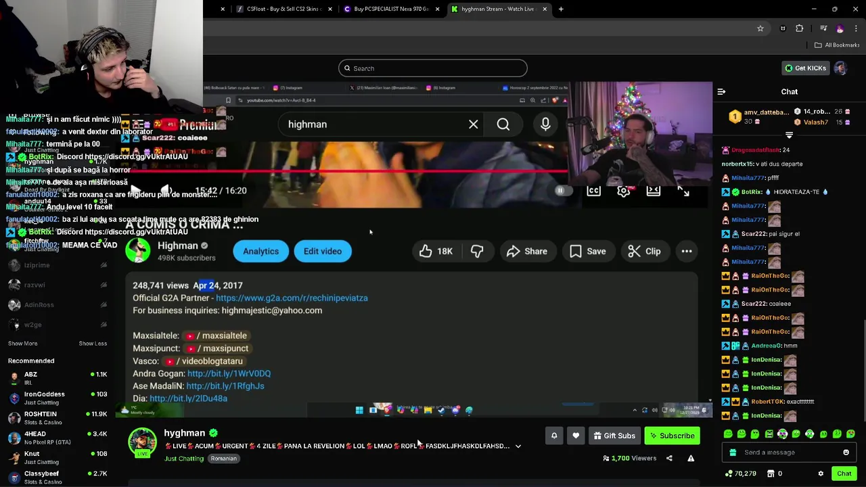The width and height of the screenshot is (866, 487).
Task: Save the video with bookmark button
Action: [x=587, y=251]
